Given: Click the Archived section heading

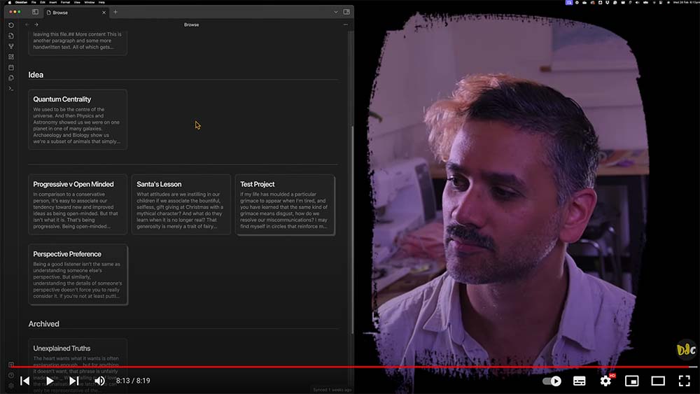Looking at the screenshot, I should [43, 323].
